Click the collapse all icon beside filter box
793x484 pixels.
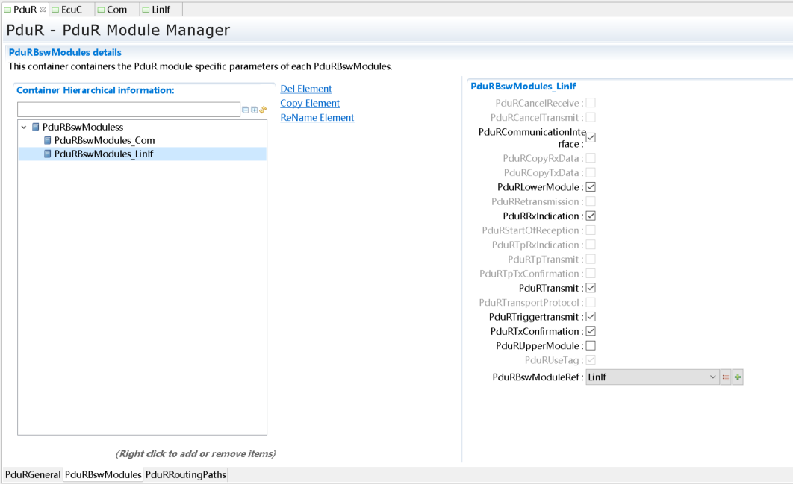click(x=246, y=110)
